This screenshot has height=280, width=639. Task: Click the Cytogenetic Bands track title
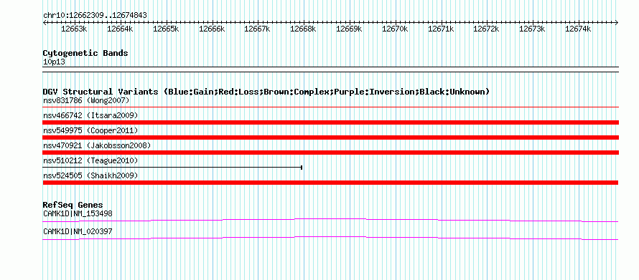pyautogui.click(x=85, y=53)
